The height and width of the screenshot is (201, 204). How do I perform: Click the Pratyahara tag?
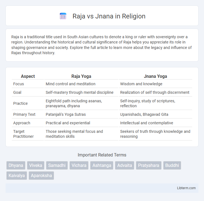tap(149, 165)
